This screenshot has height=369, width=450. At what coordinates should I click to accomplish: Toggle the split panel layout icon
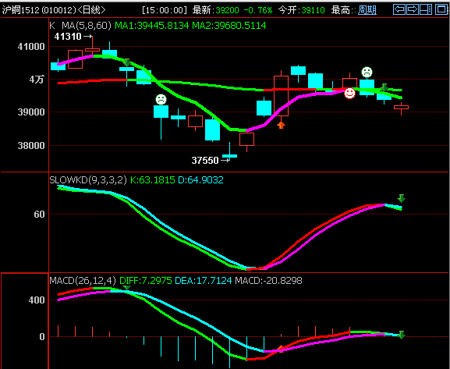point(426,9)
